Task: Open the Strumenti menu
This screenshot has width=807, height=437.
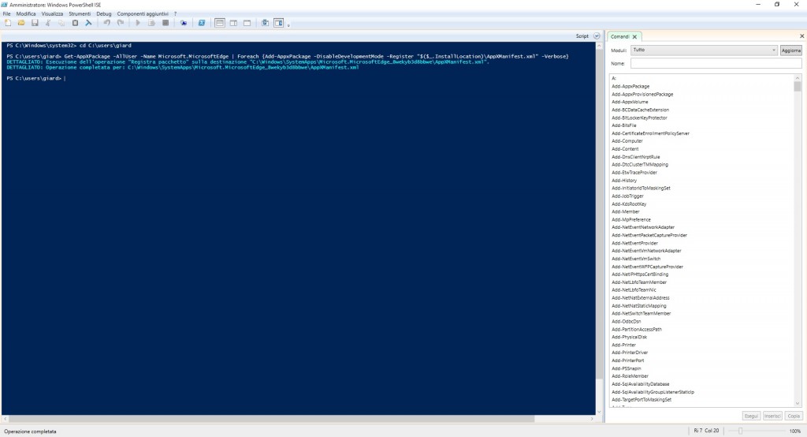Action: tap(80, 14)
